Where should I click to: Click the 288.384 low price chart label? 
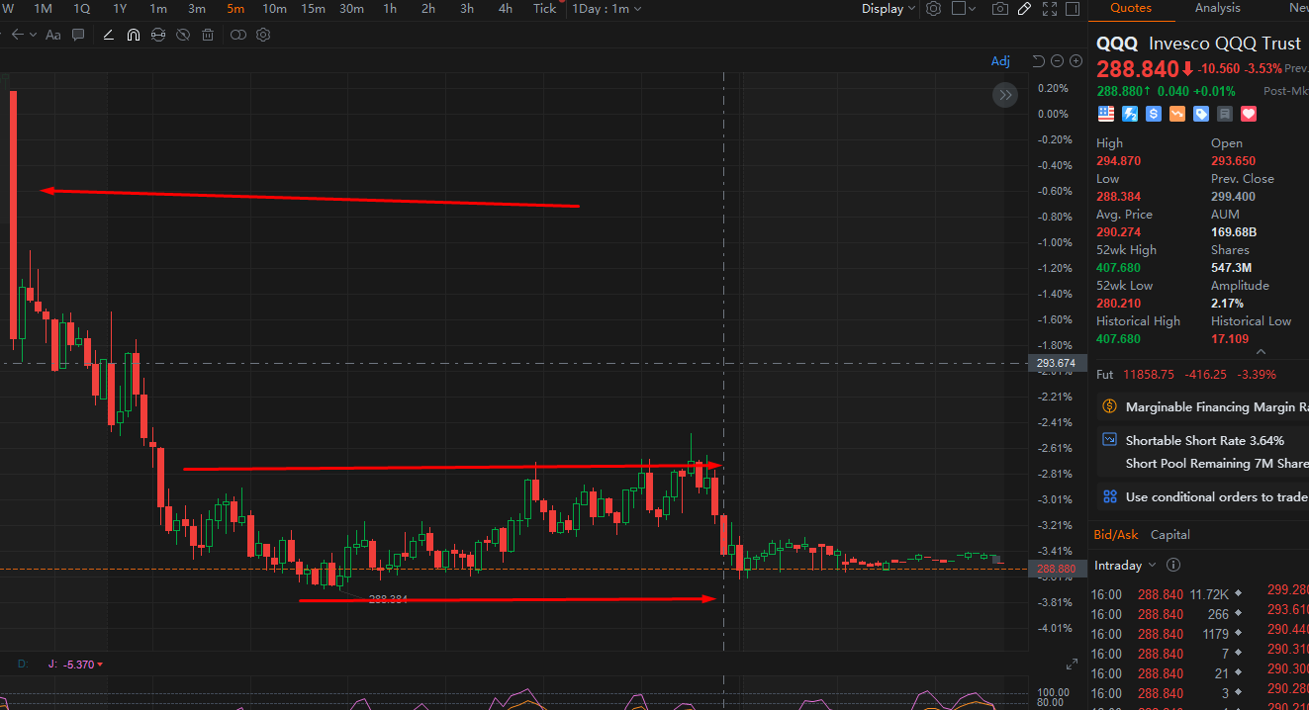pyautogui.click(x=389, y=599)
